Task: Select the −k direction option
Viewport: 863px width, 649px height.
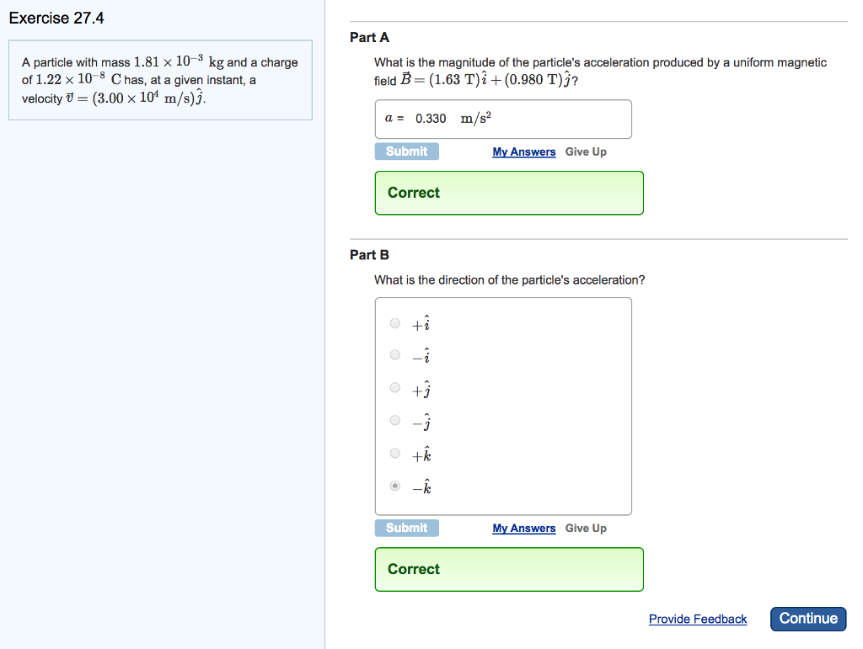Action: pyautogui.click(x=394, y=486)
